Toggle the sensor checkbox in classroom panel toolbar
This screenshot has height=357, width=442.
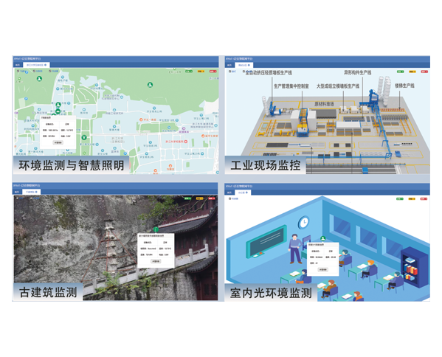coord(229,198)
